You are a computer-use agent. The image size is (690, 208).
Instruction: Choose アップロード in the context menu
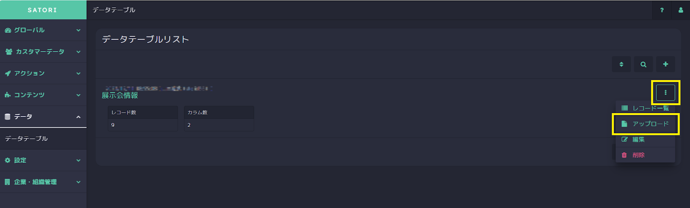[645, 124]
